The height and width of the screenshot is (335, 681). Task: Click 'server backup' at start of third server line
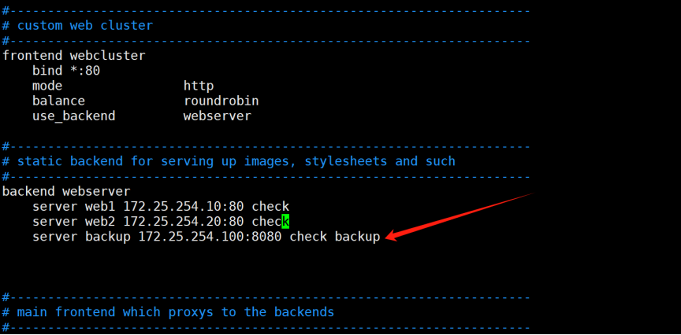click(81, 237)
